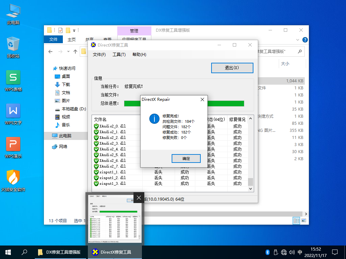Launch WPS文字 from desktop
This screenshot has width=346, height=259.
(13, 115)
